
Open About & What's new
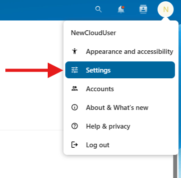tap(120, 107)
